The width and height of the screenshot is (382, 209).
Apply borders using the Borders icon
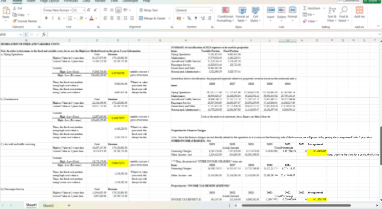pyautogui.click(x=70, y=18)
